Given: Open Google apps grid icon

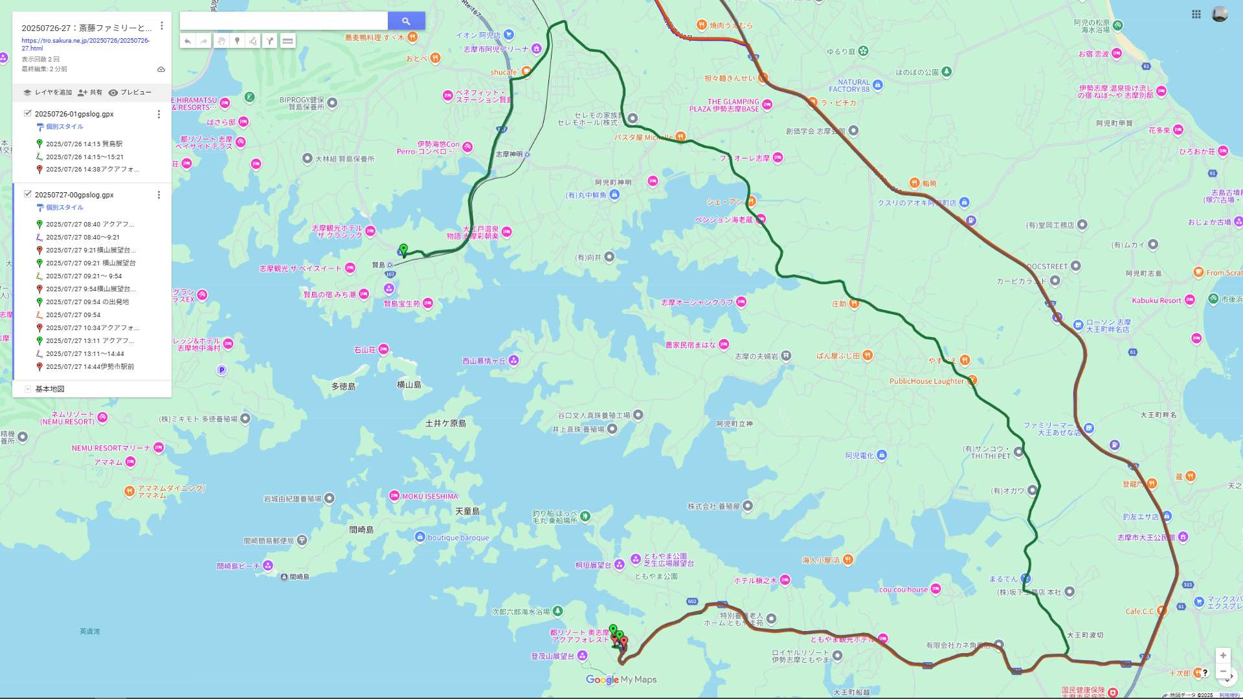Looking at the screenshot, I should [1196, 14].
